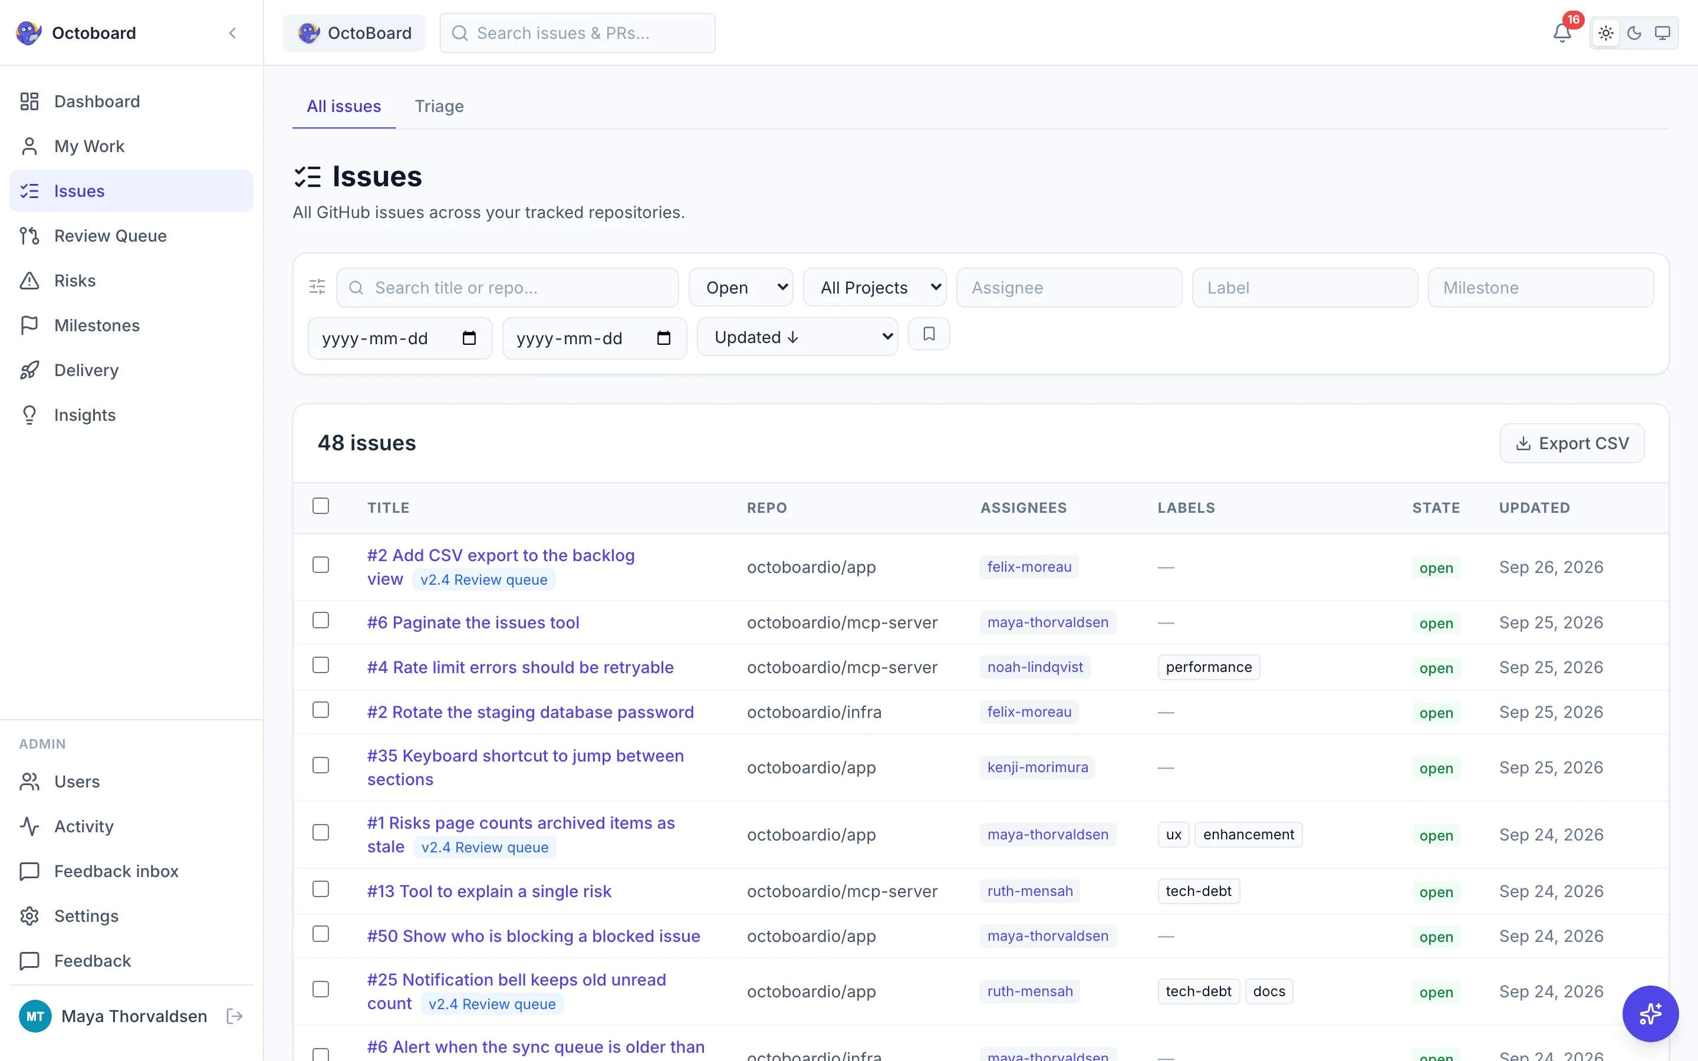Collapse the sidebar chevron
Image resolution: width=1698 pixels, height=1061 pixels.
pyautogui.click(x=232, y=33)
